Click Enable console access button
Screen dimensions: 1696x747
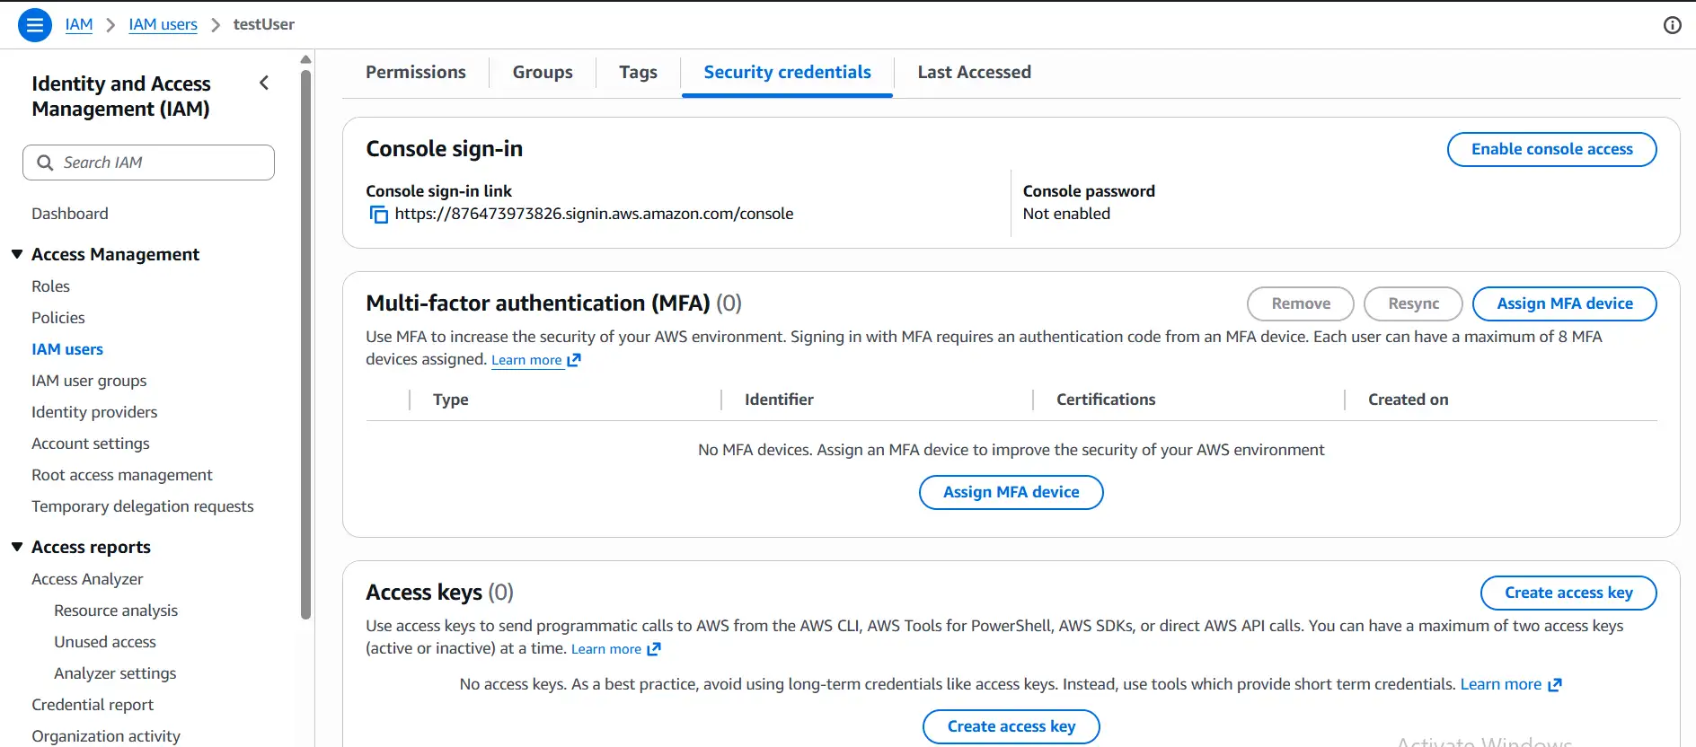coord(1552,149)
